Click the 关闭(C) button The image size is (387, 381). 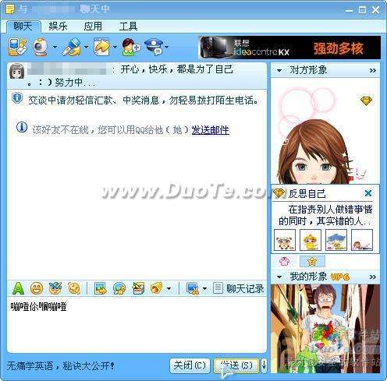[190, 365]
